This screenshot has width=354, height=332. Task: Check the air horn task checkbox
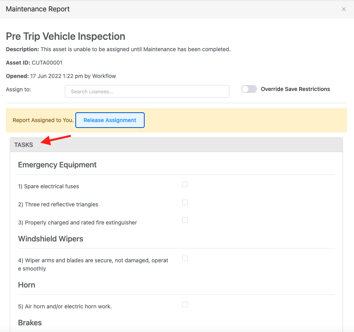[x=185, y=304]
